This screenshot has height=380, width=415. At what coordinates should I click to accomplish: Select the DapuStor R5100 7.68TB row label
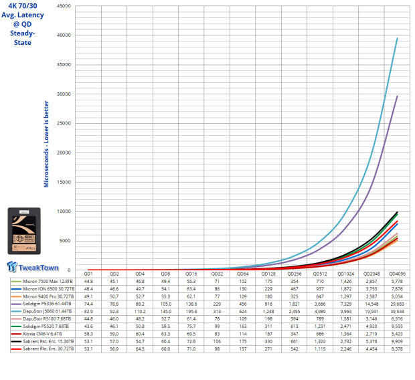click(x=47, y=319)
